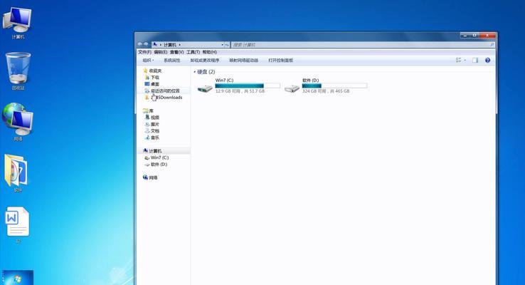Minimize the Explorer window
This screenshot has width=525, height=285.
coord(465,35)
